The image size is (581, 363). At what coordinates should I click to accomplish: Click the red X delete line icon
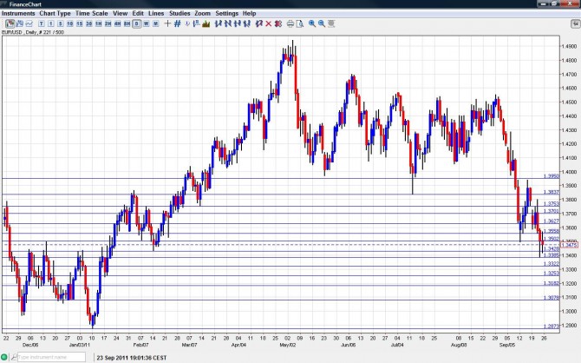tap(269, 23)
